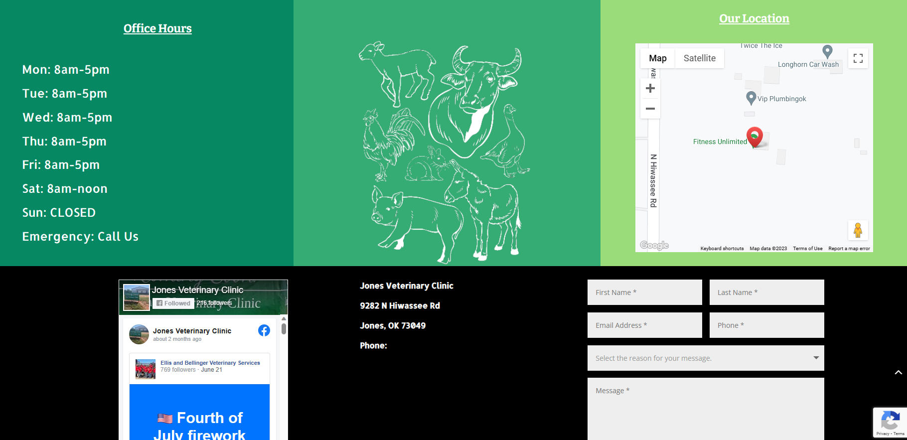907x440 pixels.
Task: Switch map to Map view
Action: (x=657, y=58)
